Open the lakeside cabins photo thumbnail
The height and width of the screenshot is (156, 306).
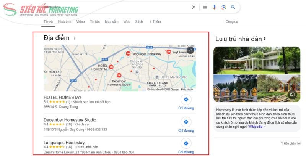click(235, 88)
